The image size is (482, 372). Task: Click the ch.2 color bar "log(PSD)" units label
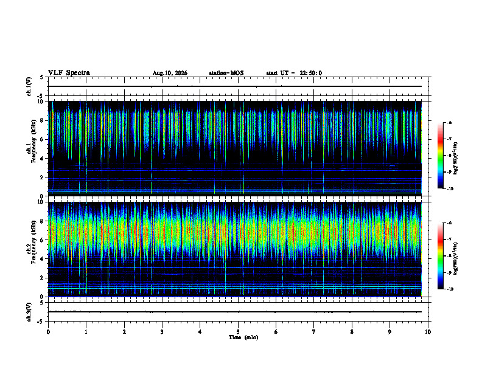point(456,259)
